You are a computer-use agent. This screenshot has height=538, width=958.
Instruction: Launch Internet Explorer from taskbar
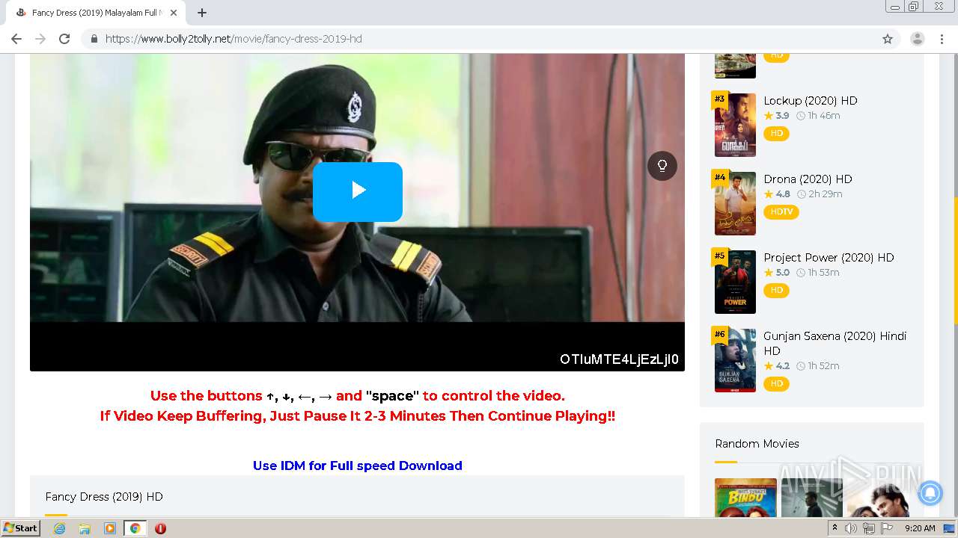coord(59,528)
